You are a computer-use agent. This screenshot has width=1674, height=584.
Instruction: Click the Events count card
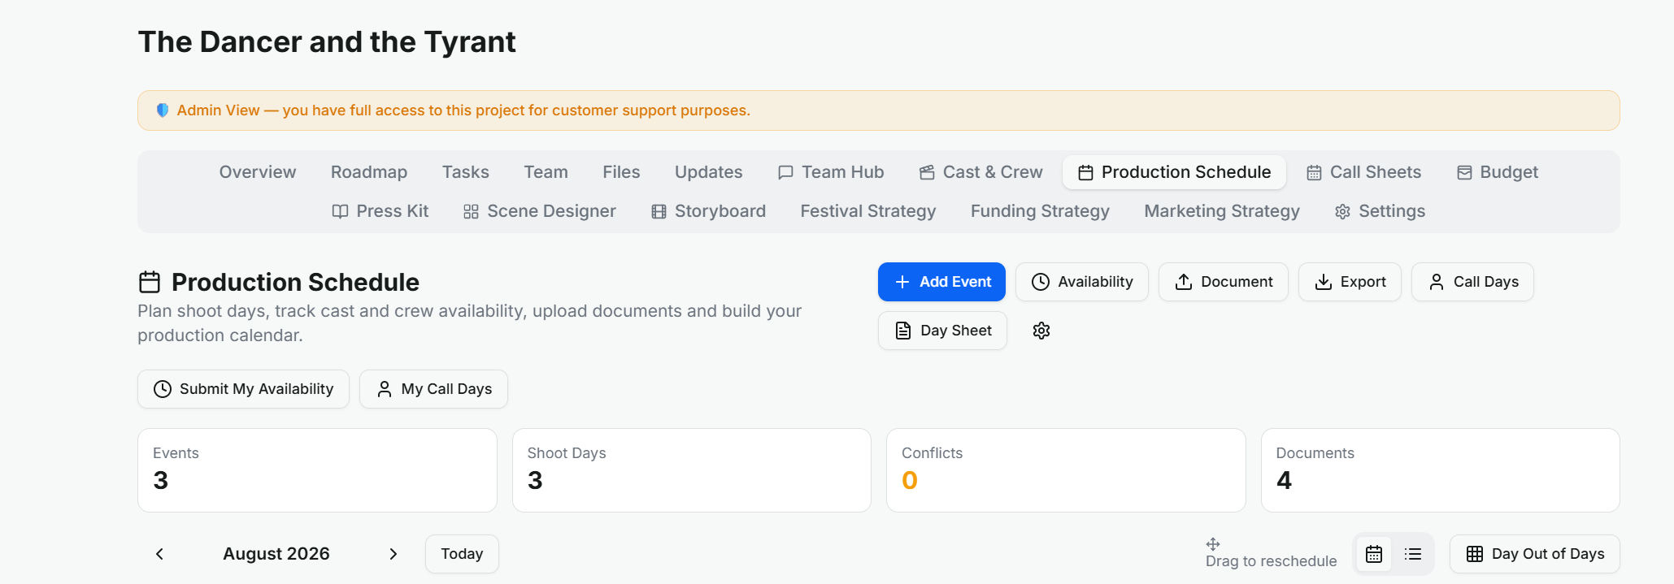(317, 470)
